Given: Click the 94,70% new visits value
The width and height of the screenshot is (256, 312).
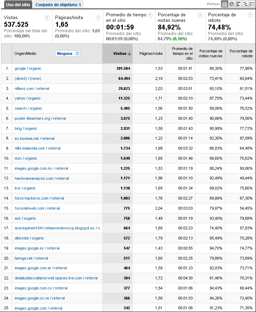Looking at the screenshot, I should 216,248.
